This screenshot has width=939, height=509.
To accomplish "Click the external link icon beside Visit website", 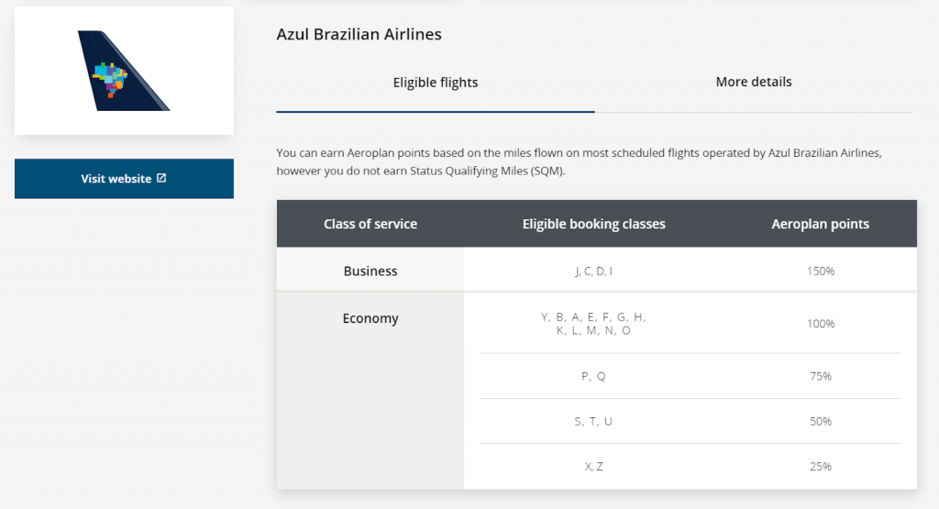I will [x=161, y=178].
